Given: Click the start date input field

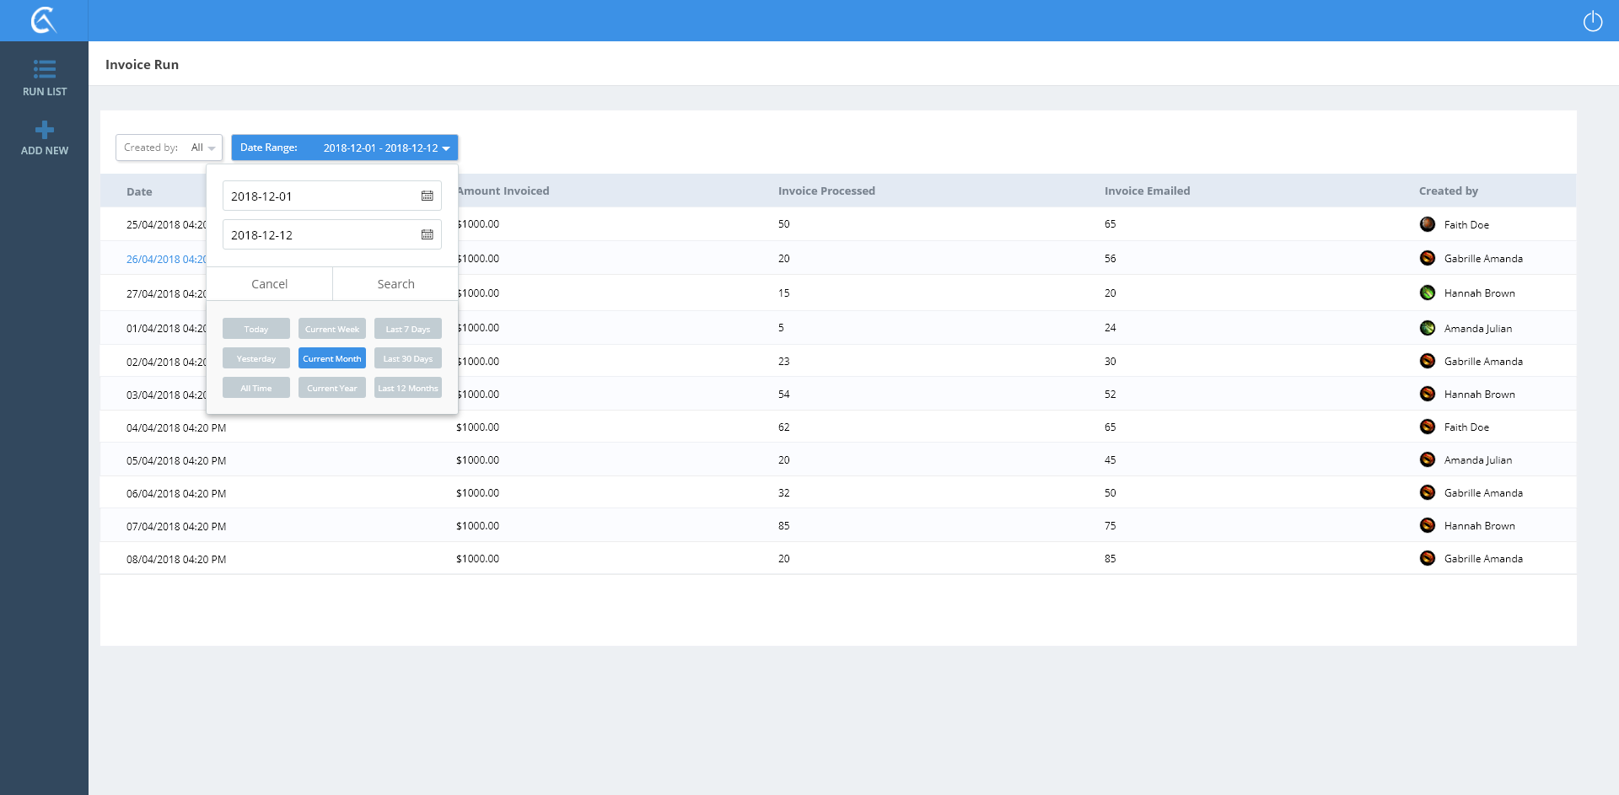Looking at the screenshot, I should (320, 196).
